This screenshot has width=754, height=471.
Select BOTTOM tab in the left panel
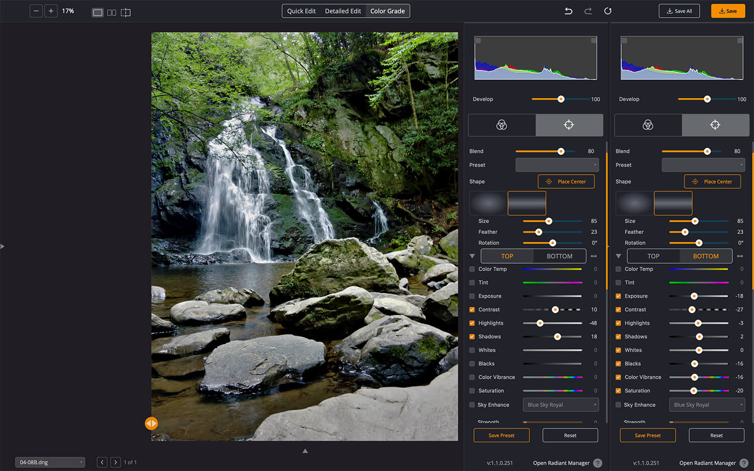559,256
